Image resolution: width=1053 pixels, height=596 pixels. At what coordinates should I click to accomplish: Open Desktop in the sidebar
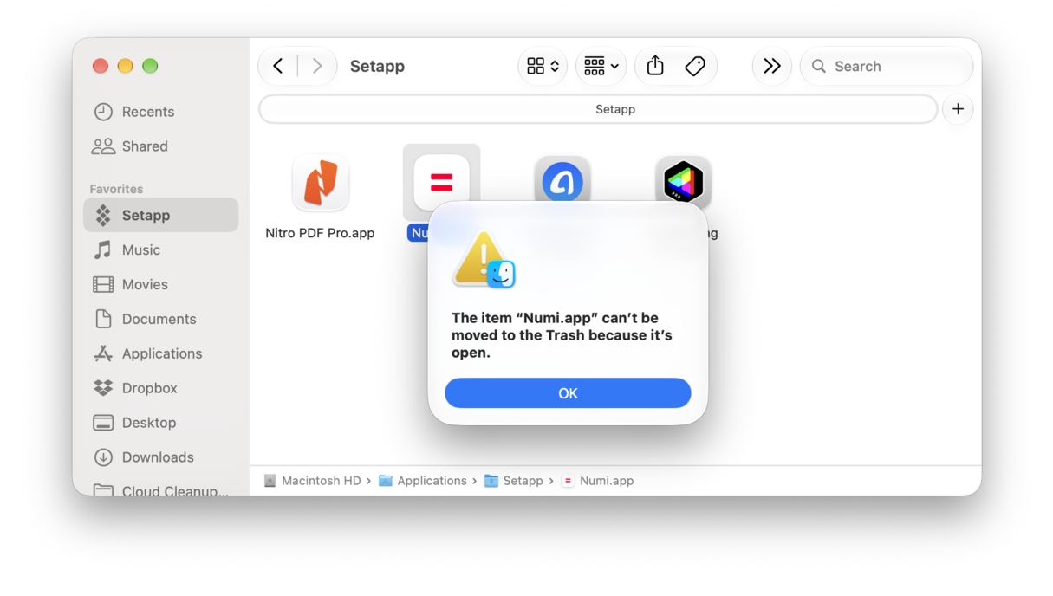160,423
